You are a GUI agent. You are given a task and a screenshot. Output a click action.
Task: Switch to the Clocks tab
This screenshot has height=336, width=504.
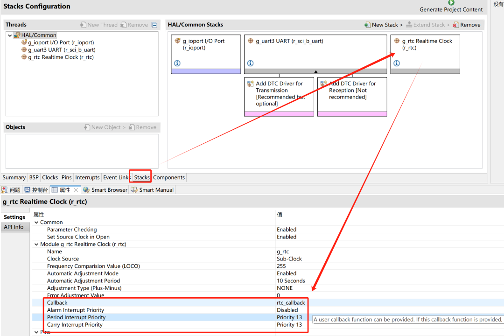[x=50, y=177]
